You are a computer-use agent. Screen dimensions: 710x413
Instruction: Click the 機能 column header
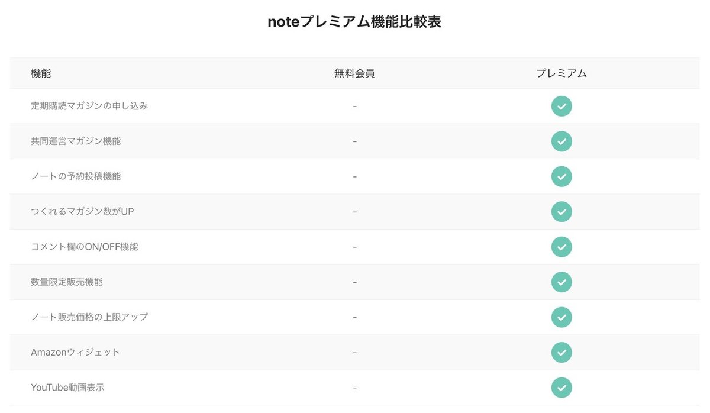[x=41, y=73]
